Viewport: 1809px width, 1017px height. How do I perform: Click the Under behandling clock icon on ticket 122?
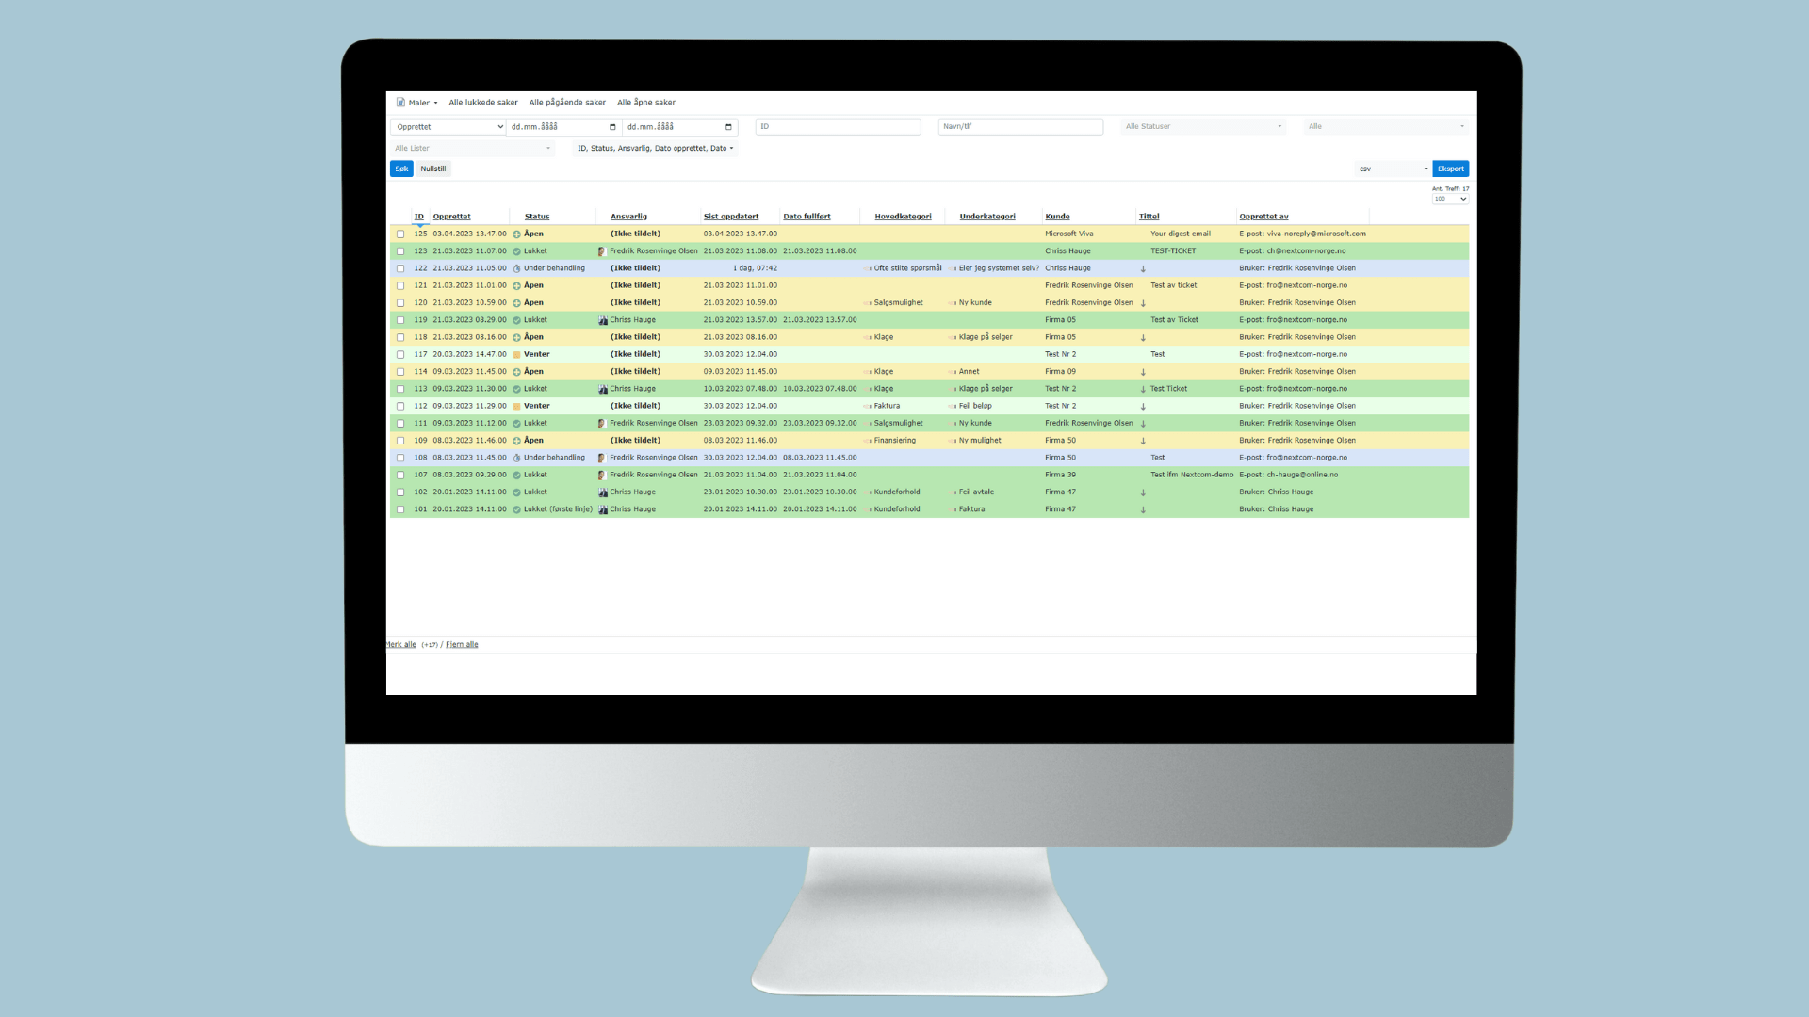(x=517, y=268)
